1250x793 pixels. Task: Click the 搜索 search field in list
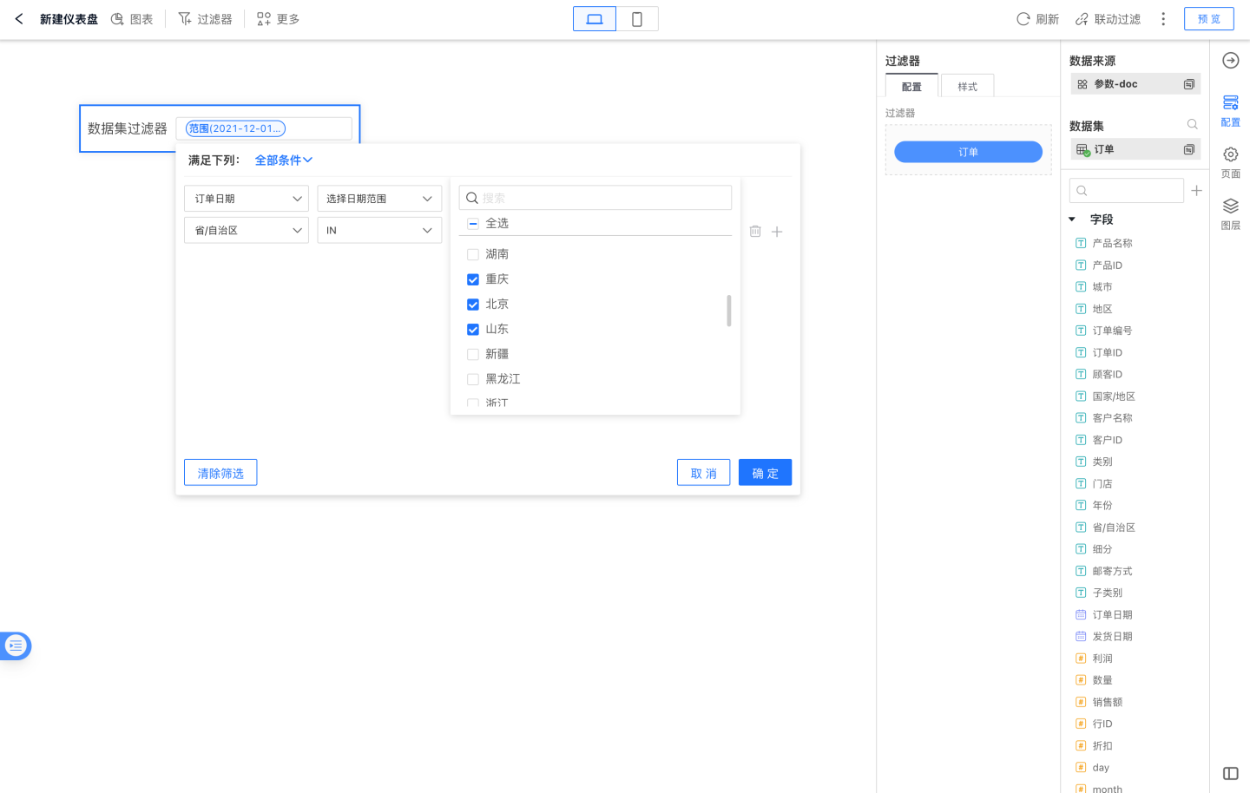pyautogui.click(x=603, y=199)
